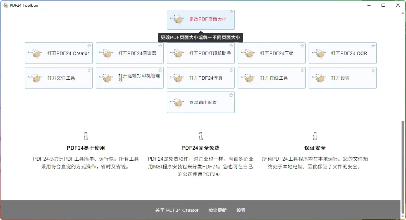This screenshot has height=220, width=406.
Task: Open 打开PDF24 Creator tool
Action: [x=68, y=53]
